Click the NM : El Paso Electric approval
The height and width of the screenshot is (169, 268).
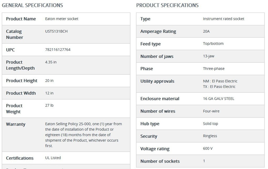pyautogui.click(x=220, y=81)
